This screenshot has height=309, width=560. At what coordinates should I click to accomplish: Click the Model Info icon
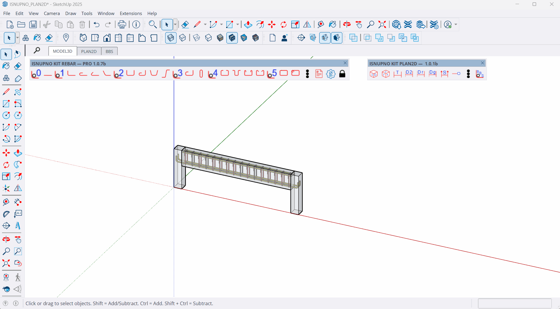pyautogui.click(x=136, y=24)
